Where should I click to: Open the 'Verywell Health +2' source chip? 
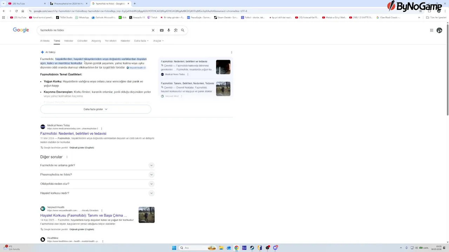[x=136, y=68]
